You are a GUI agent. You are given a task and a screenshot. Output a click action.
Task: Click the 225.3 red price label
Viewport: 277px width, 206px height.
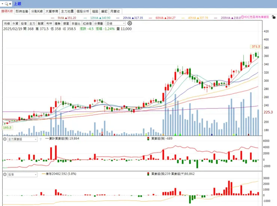click(x=268, y=112)
